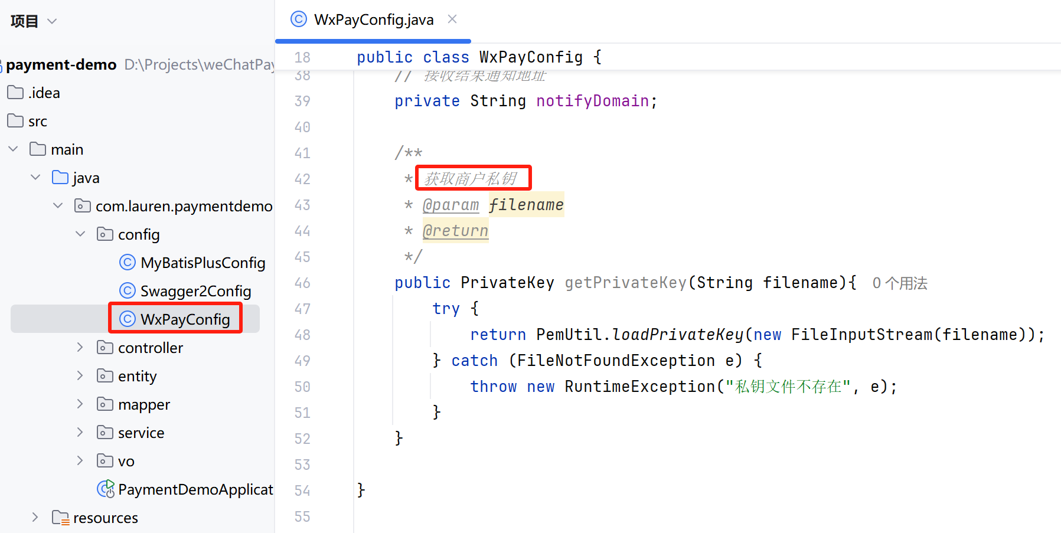
Task: Expand the com.lauren.paymentdemo package node
Action: tap(57, 205)
